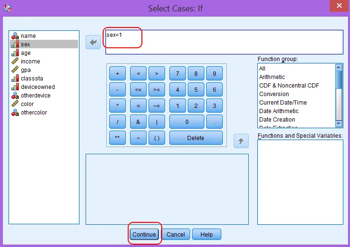
Task: Click the division slash key
Action: tap(117, 122)
